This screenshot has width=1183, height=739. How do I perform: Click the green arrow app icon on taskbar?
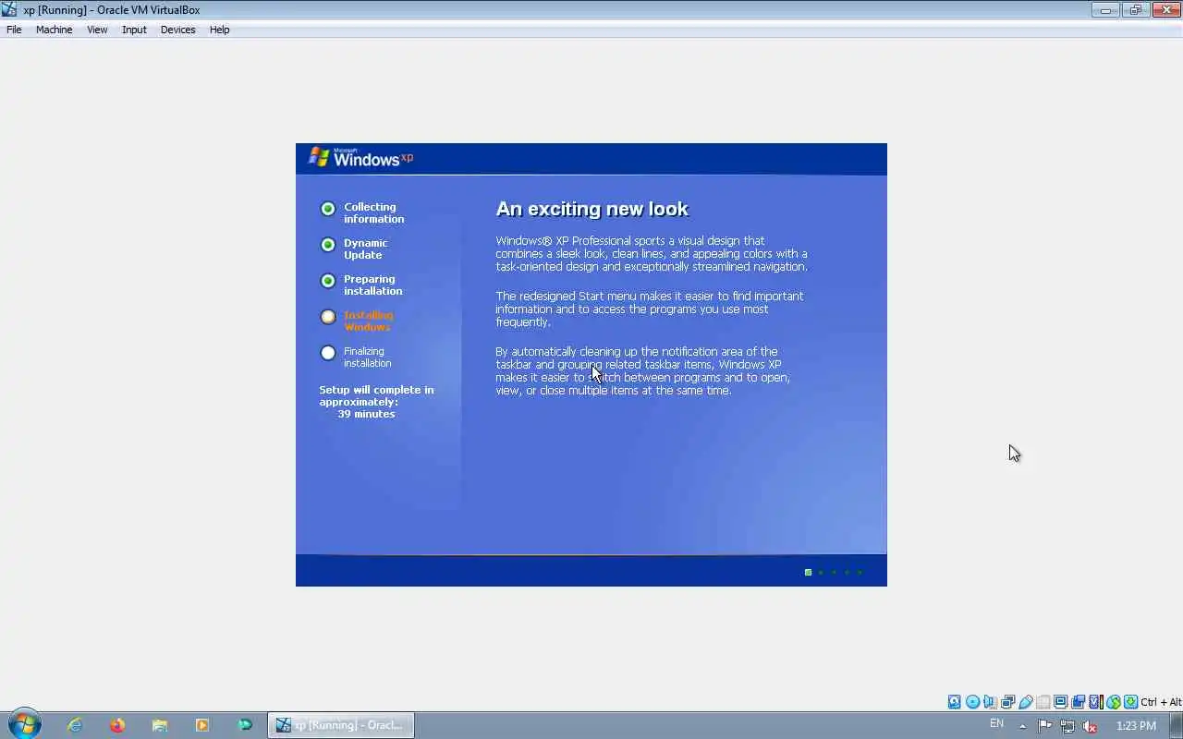point(245,725)
